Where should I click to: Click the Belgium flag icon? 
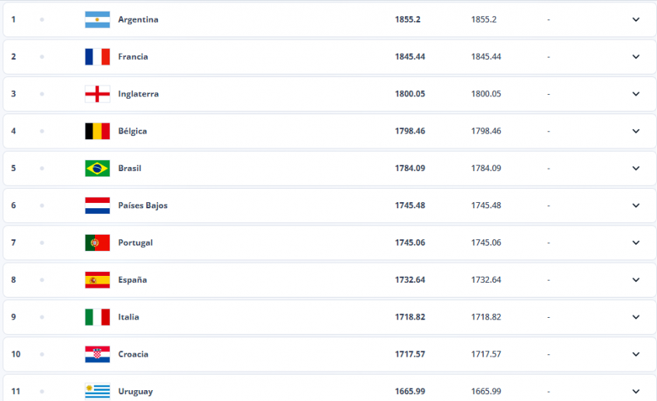coord(97,131)
